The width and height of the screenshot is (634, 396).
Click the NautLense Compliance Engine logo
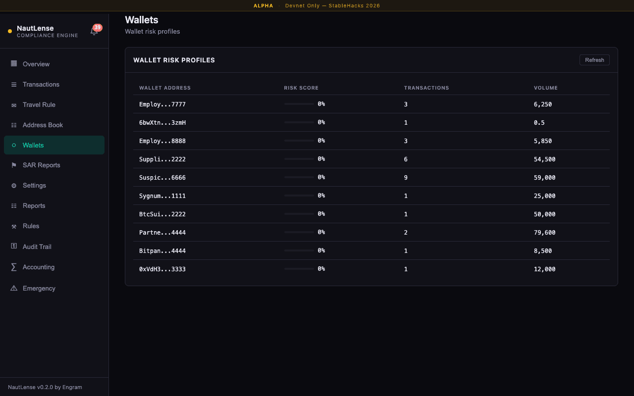point(42,31)
